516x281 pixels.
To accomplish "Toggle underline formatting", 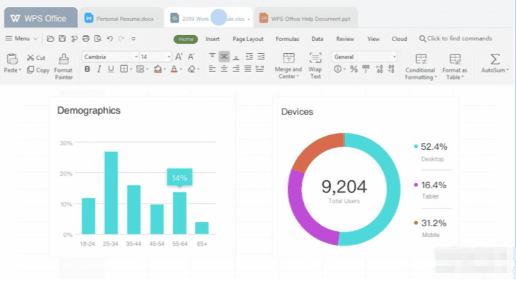I will tap(111, 69).
